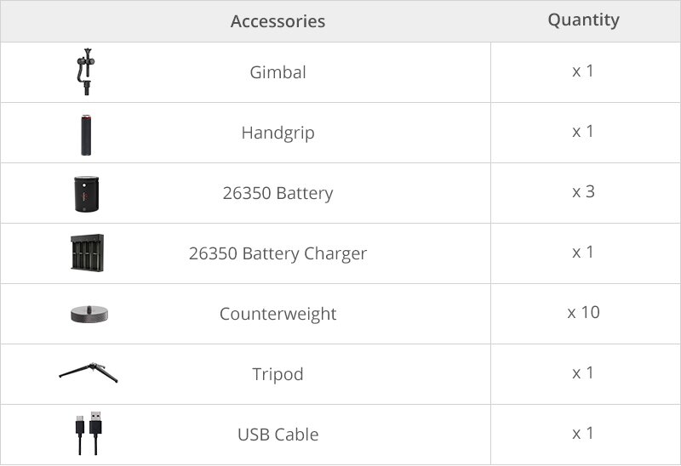Select the 26350 battery image
Image resolution: width=681 pixels, height=466 pixels.
click(87, 194)
